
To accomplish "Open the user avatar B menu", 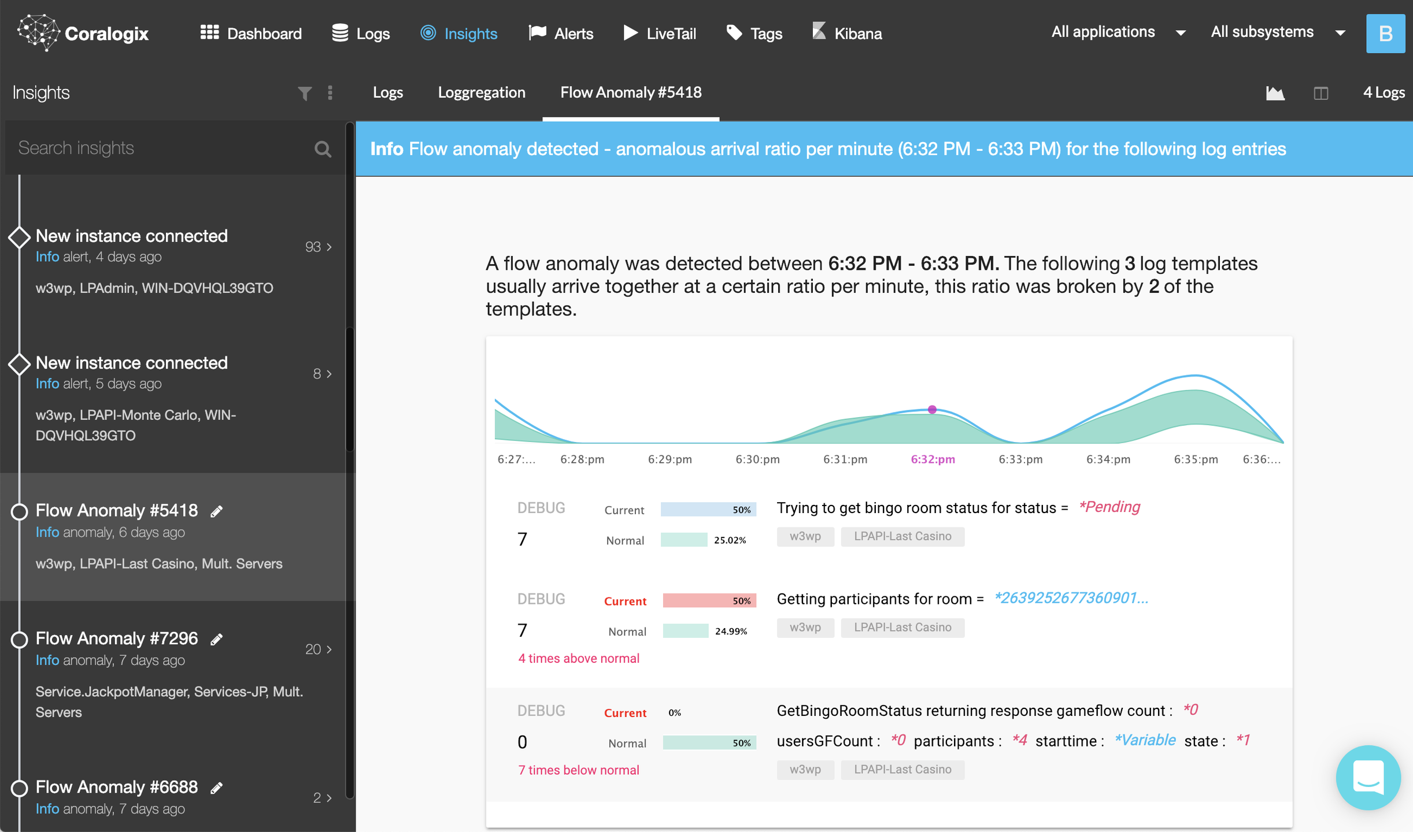I will tap(1385, 34).
